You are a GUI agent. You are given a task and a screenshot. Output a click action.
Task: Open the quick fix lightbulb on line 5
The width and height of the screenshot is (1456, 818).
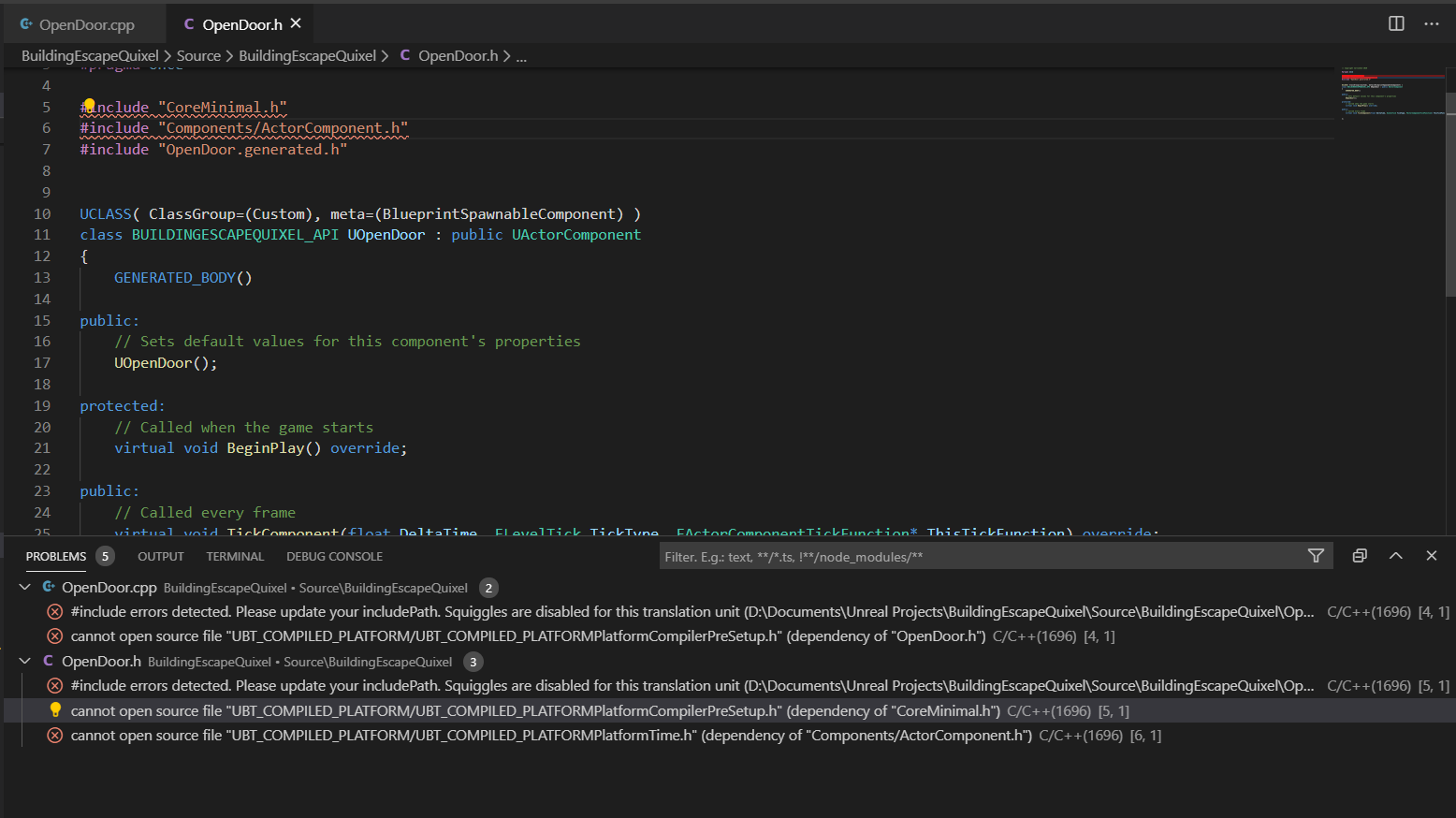[89, 106]
